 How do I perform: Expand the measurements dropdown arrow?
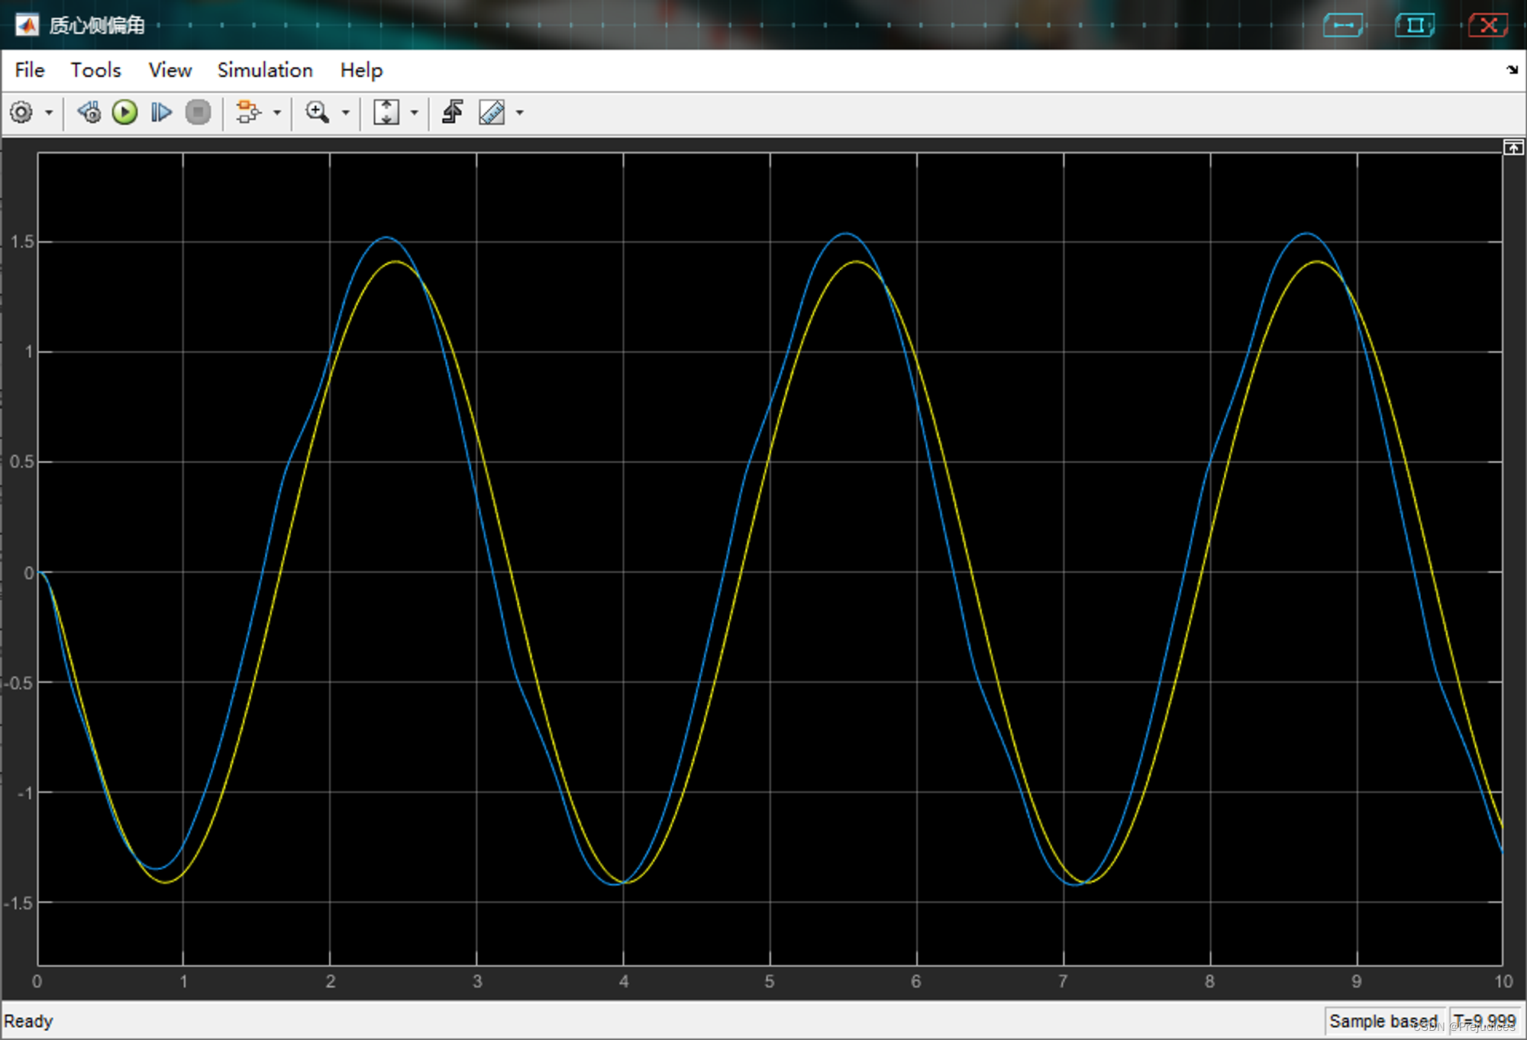tap(520, 113)
